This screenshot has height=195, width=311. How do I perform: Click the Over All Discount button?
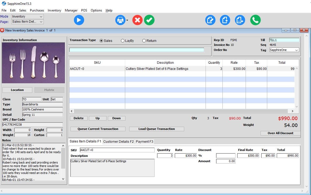(x=280, y=133)
